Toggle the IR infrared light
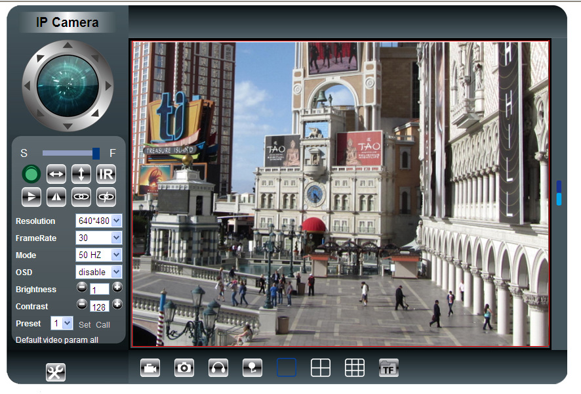 [106, 174]
